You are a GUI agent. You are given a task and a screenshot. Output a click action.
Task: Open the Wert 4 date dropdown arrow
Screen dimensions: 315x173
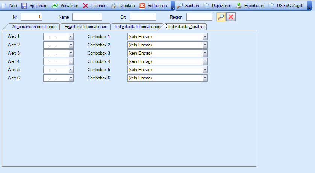click(71, 61)
